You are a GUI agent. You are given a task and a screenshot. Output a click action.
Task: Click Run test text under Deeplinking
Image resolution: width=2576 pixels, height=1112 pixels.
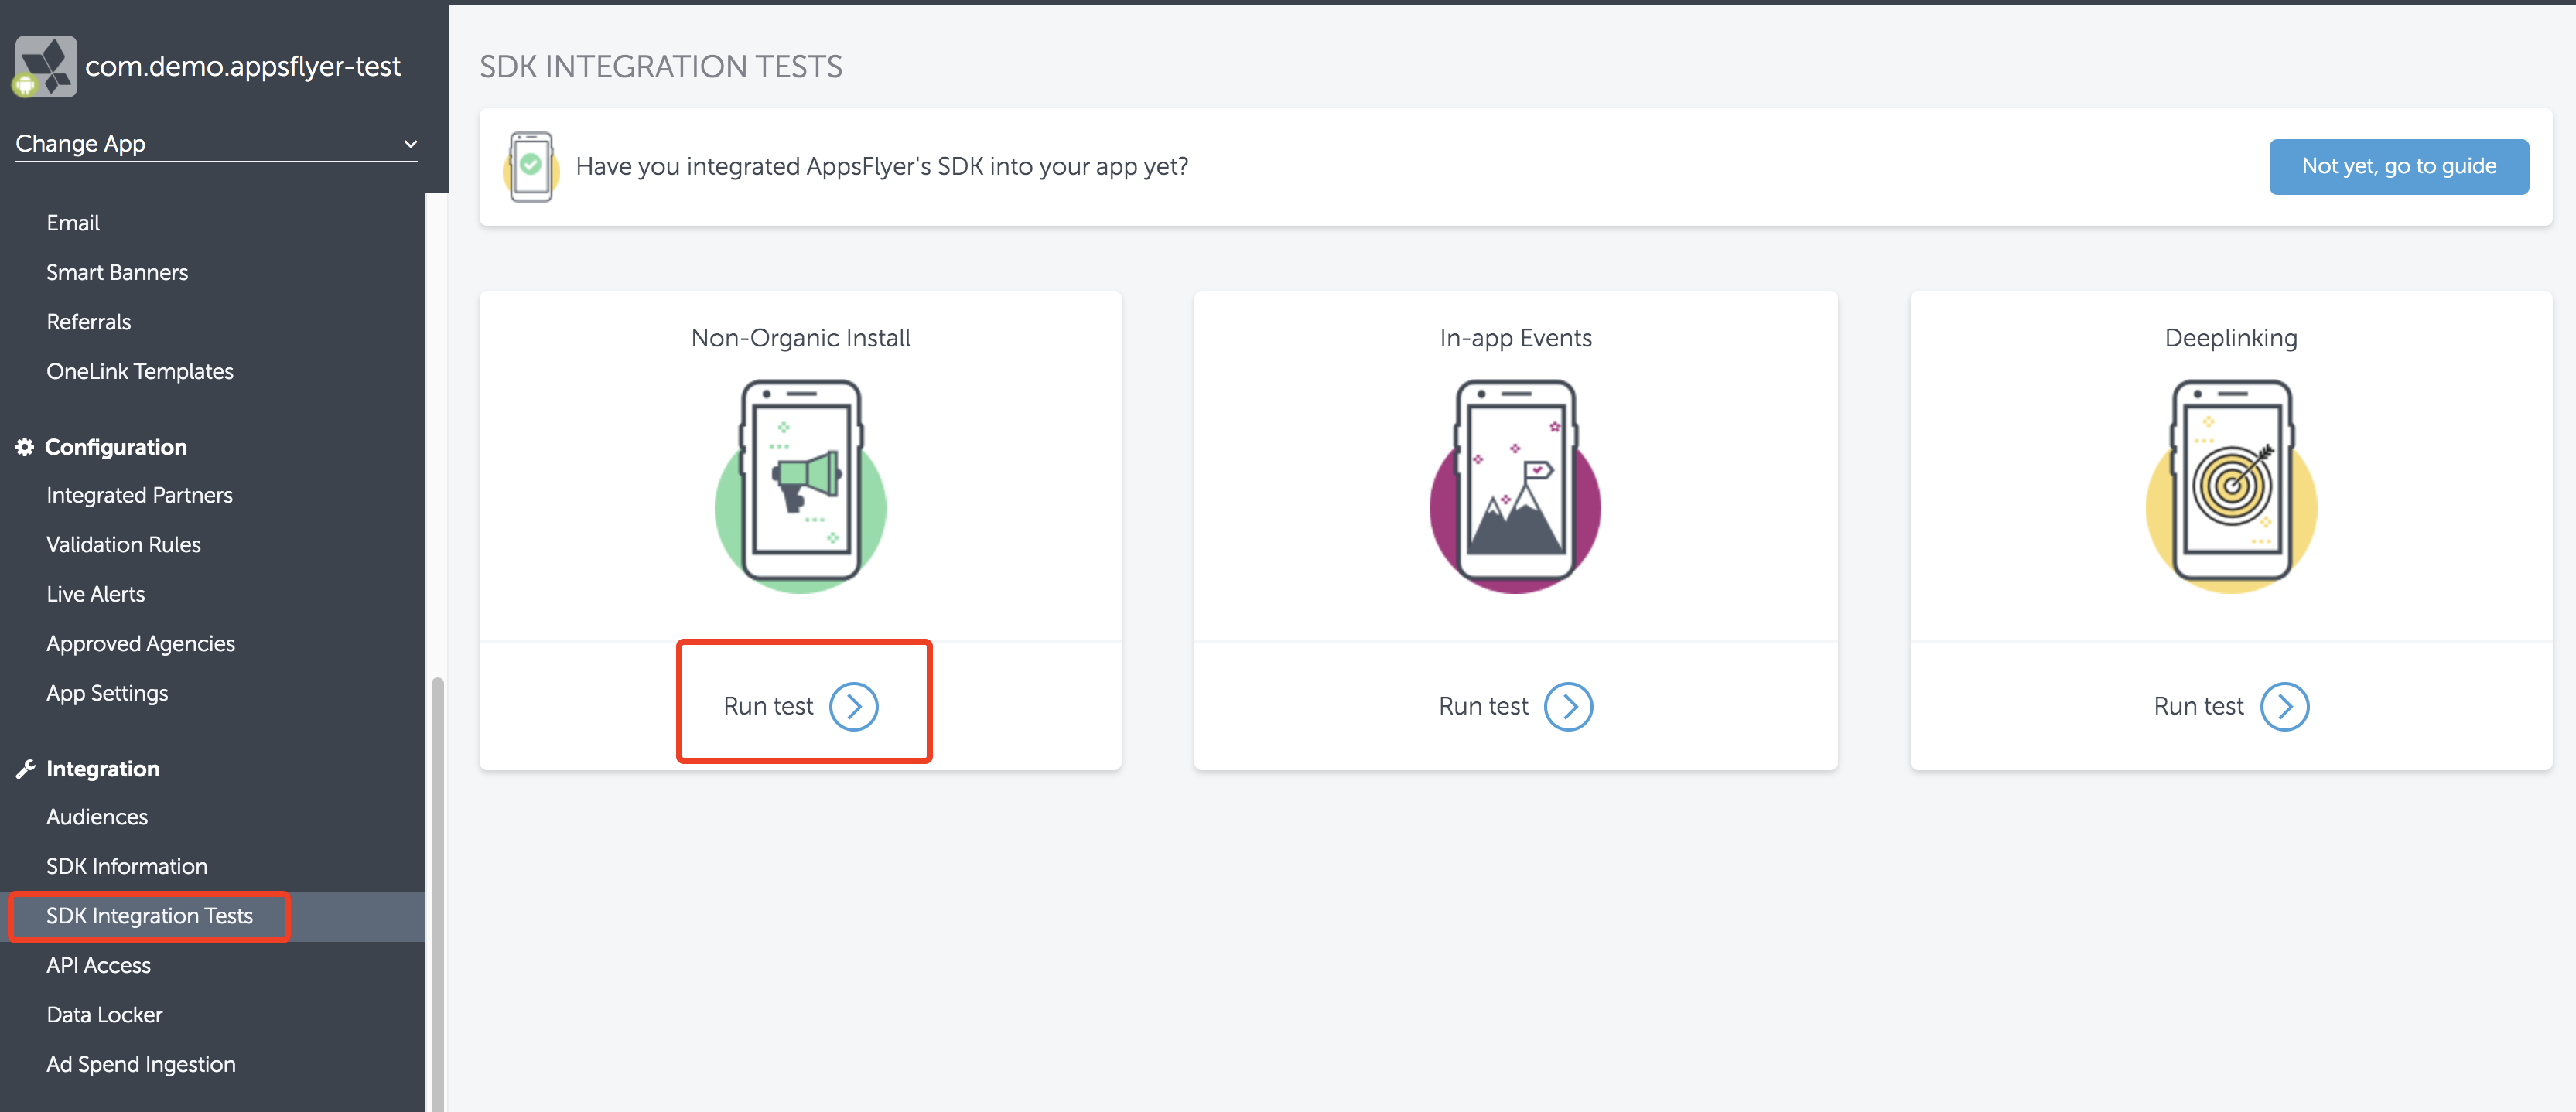2198,707
